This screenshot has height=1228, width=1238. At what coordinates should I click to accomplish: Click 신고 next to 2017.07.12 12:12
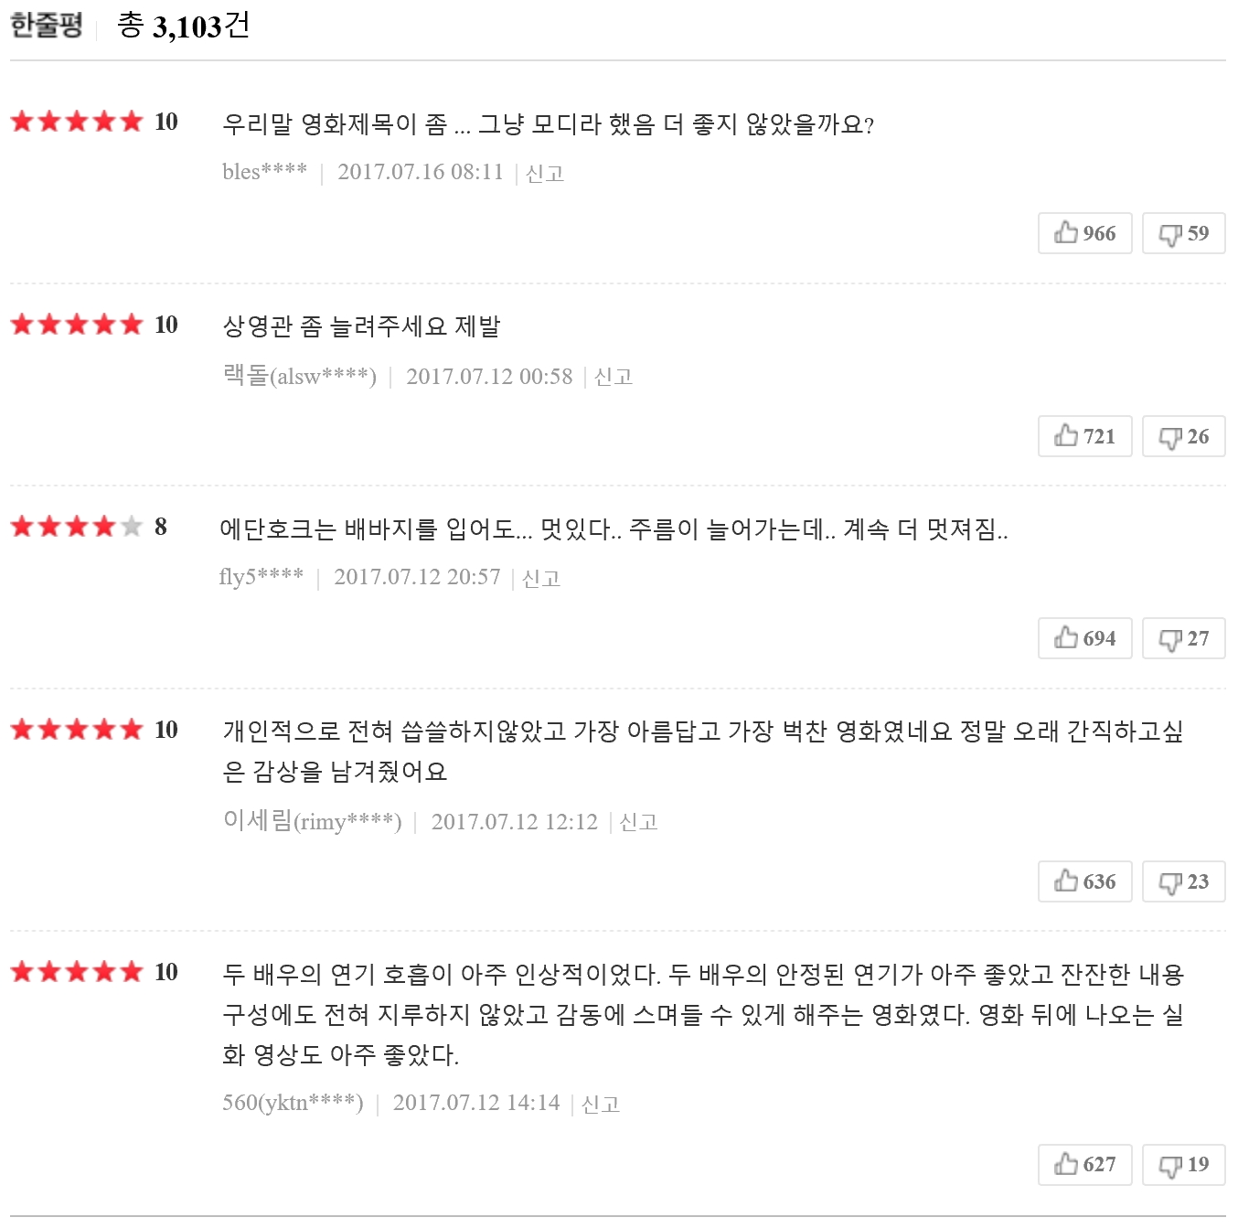click(x=638, y=822)
